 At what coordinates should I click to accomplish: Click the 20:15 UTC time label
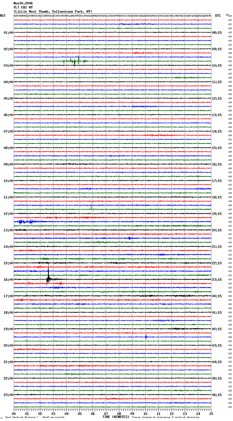point(217,230)
